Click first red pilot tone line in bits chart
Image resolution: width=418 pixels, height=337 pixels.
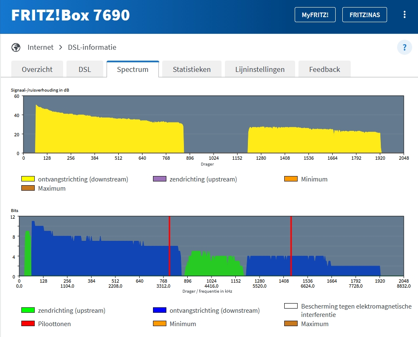click(169, 246)
